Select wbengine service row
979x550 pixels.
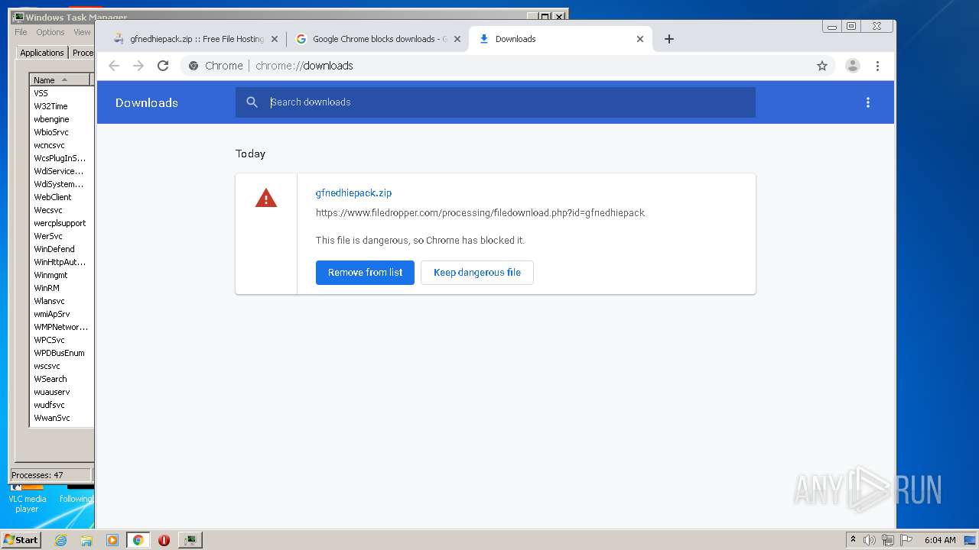click(x=61, y=119)
